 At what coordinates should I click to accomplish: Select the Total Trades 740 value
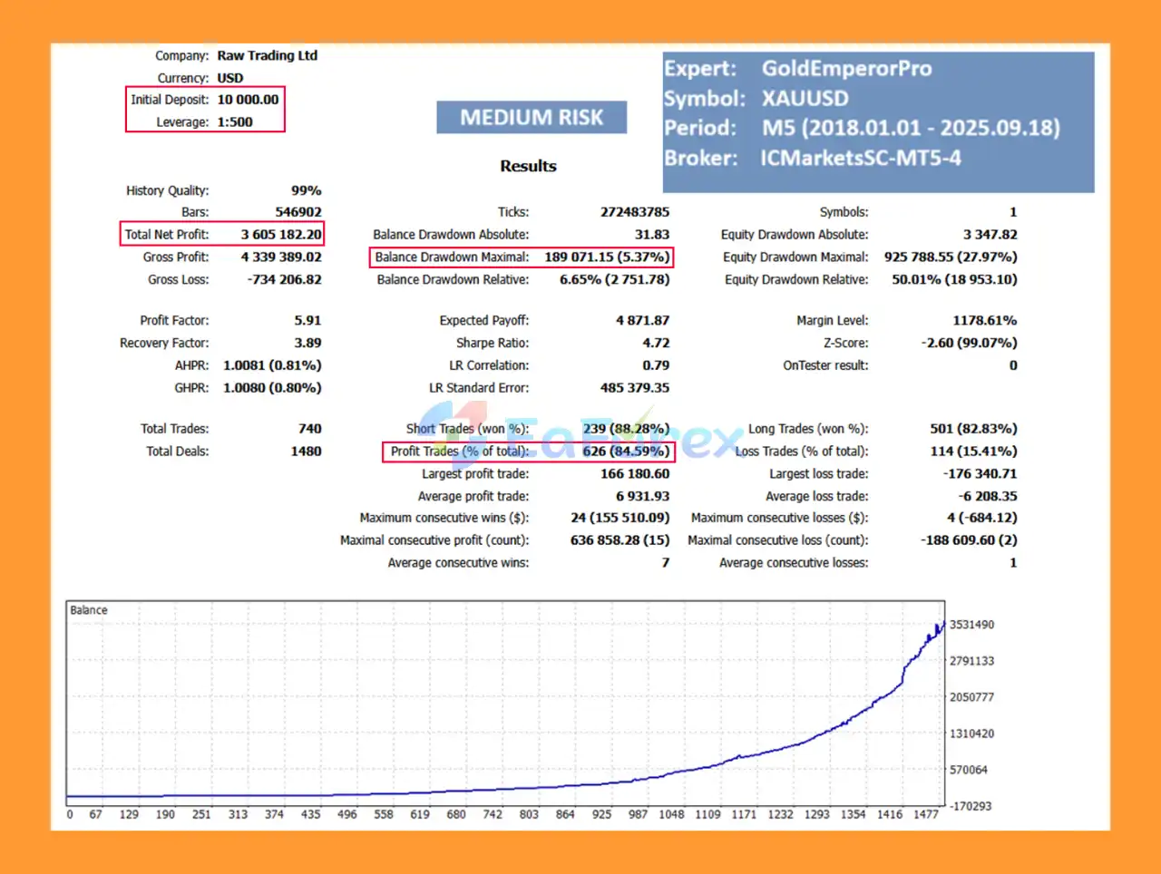click(309, 429)
